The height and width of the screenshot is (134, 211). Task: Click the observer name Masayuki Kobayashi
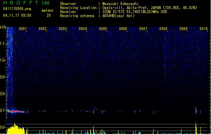point(120,4)
